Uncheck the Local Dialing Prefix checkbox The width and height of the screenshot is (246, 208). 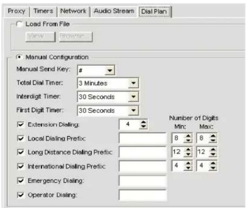tap(21, 139)
